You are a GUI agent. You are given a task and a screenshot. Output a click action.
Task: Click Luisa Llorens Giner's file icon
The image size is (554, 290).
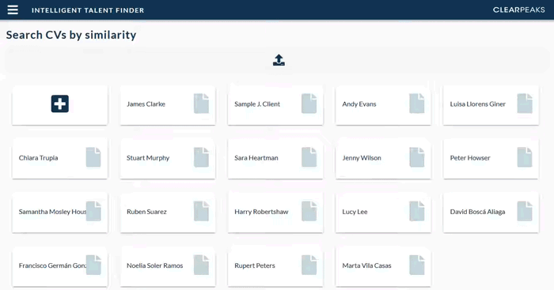(x=525, y=104)
